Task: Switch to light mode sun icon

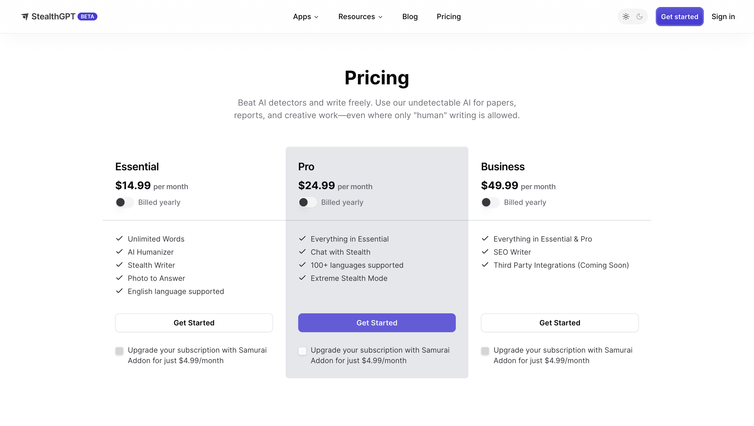Action: [626, 17]
